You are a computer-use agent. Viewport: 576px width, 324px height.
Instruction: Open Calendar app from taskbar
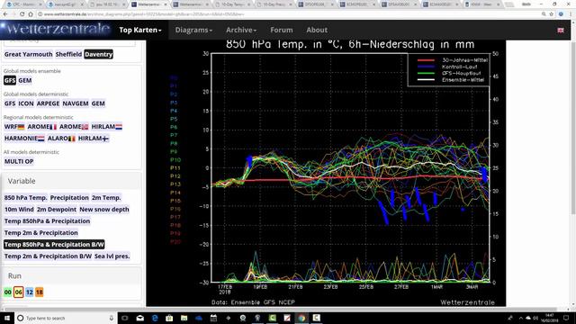coord(213,318)
